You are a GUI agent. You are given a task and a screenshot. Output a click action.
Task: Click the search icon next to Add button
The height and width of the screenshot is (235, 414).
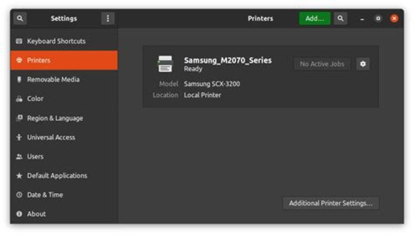(340, 18)
